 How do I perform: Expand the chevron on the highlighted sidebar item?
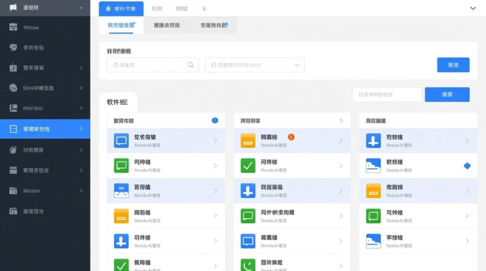[x=81, y=129]
